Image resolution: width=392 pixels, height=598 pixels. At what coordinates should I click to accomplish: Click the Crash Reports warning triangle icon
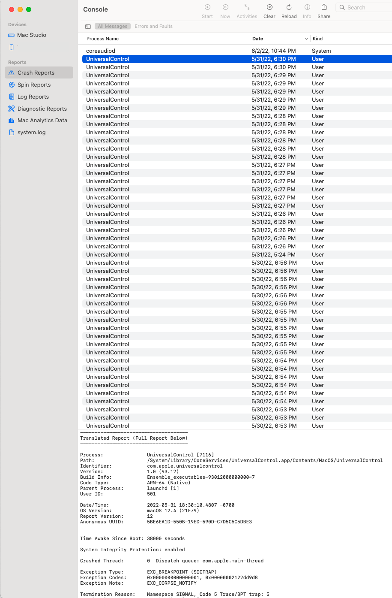[x=12, y=73]
